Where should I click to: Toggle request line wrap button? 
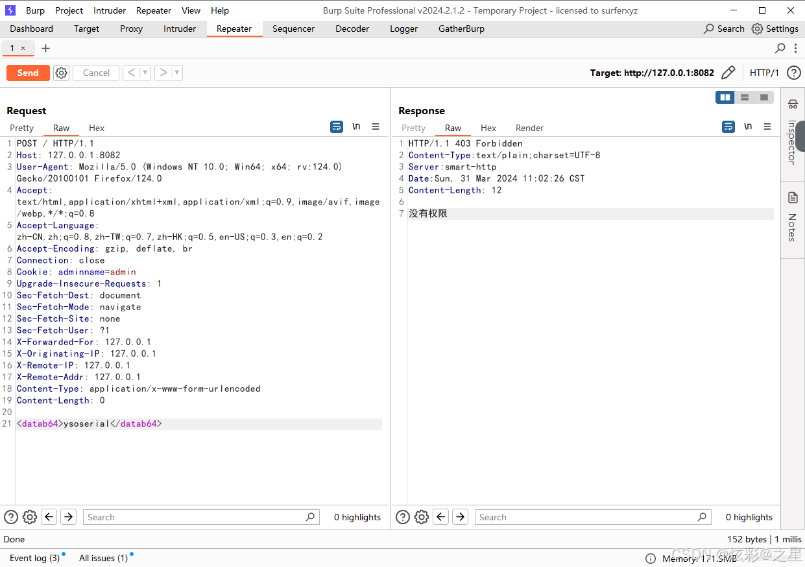(x=337, y=127)
